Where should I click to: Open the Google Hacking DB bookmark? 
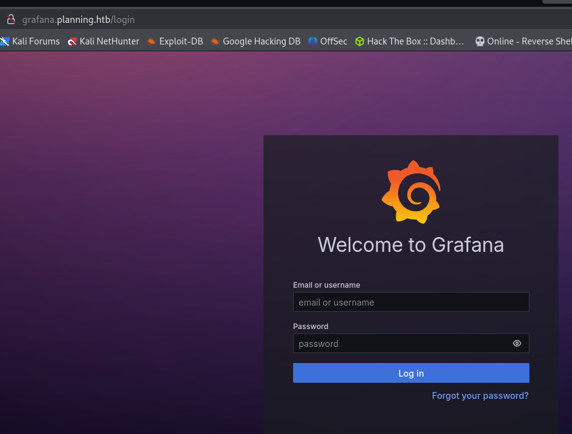pyautogui.click(x=255, y=41)
